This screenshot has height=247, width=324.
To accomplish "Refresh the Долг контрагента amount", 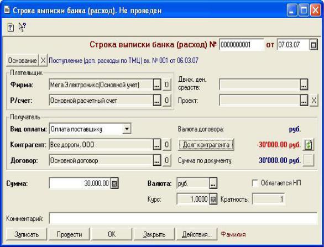I will 309,145.
